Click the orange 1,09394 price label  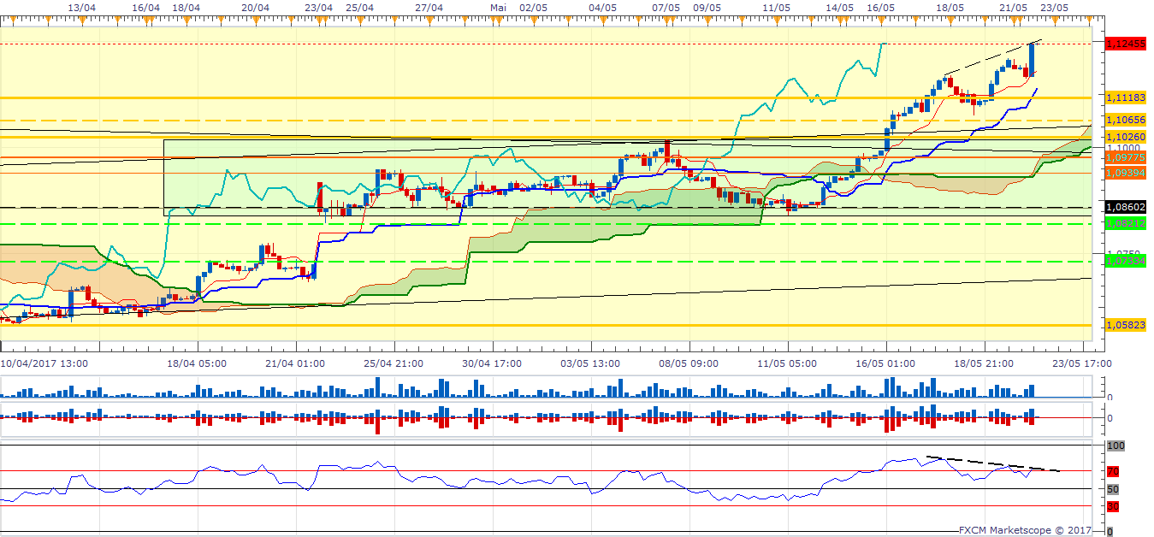1126,172
